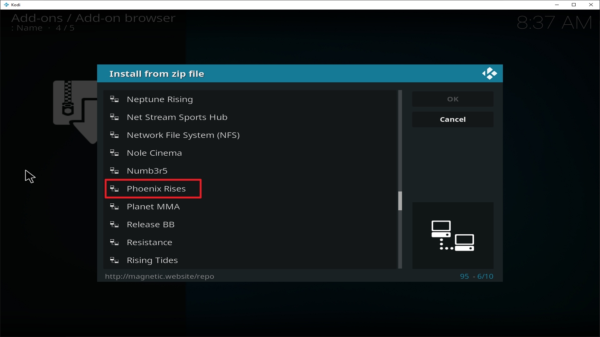
Task: Click the network icon beside Resistance
Action: pyautogui.click(x=114, y=242)
